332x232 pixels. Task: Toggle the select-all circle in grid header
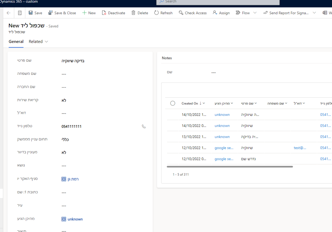coord(173,103)
